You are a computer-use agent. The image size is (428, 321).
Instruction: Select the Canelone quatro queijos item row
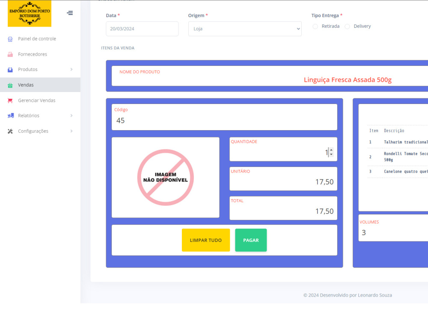click(x=398, y=172)
